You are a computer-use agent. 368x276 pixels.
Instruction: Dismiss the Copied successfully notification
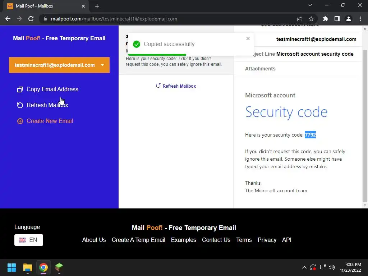[248, 38]
